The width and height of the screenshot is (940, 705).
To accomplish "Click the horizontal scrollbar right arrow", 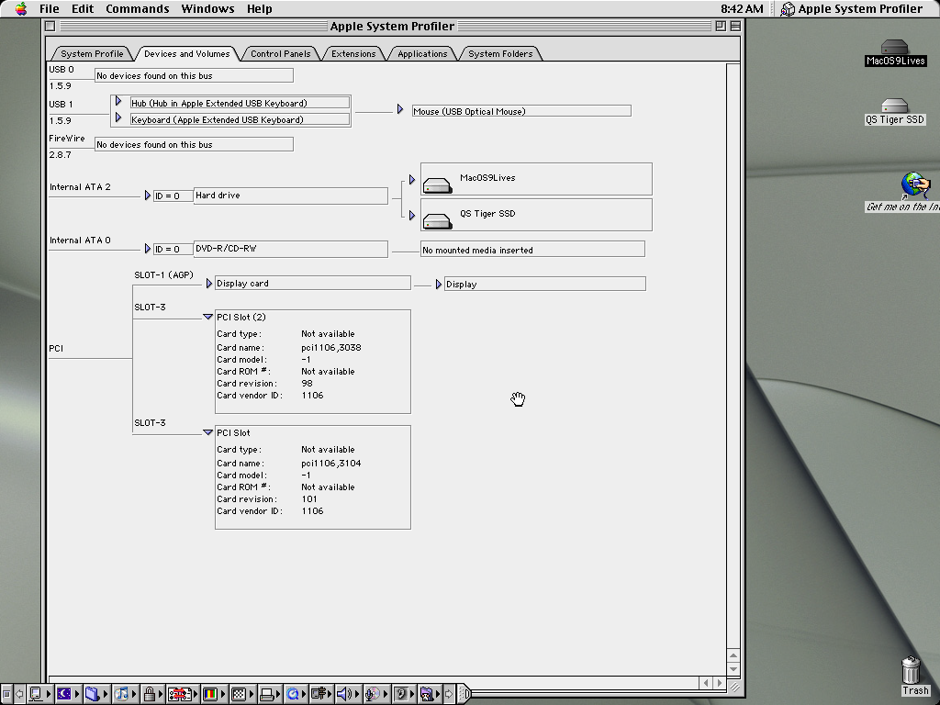I will (720, 683).
